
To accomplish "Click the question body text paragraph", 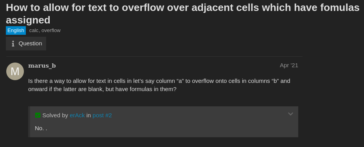I will click(x=159, y=85).
